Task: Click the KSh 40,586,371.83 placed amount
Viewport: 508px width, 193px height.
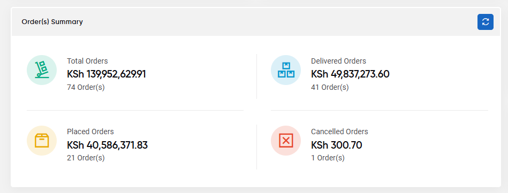Action: tap(107, 145)
